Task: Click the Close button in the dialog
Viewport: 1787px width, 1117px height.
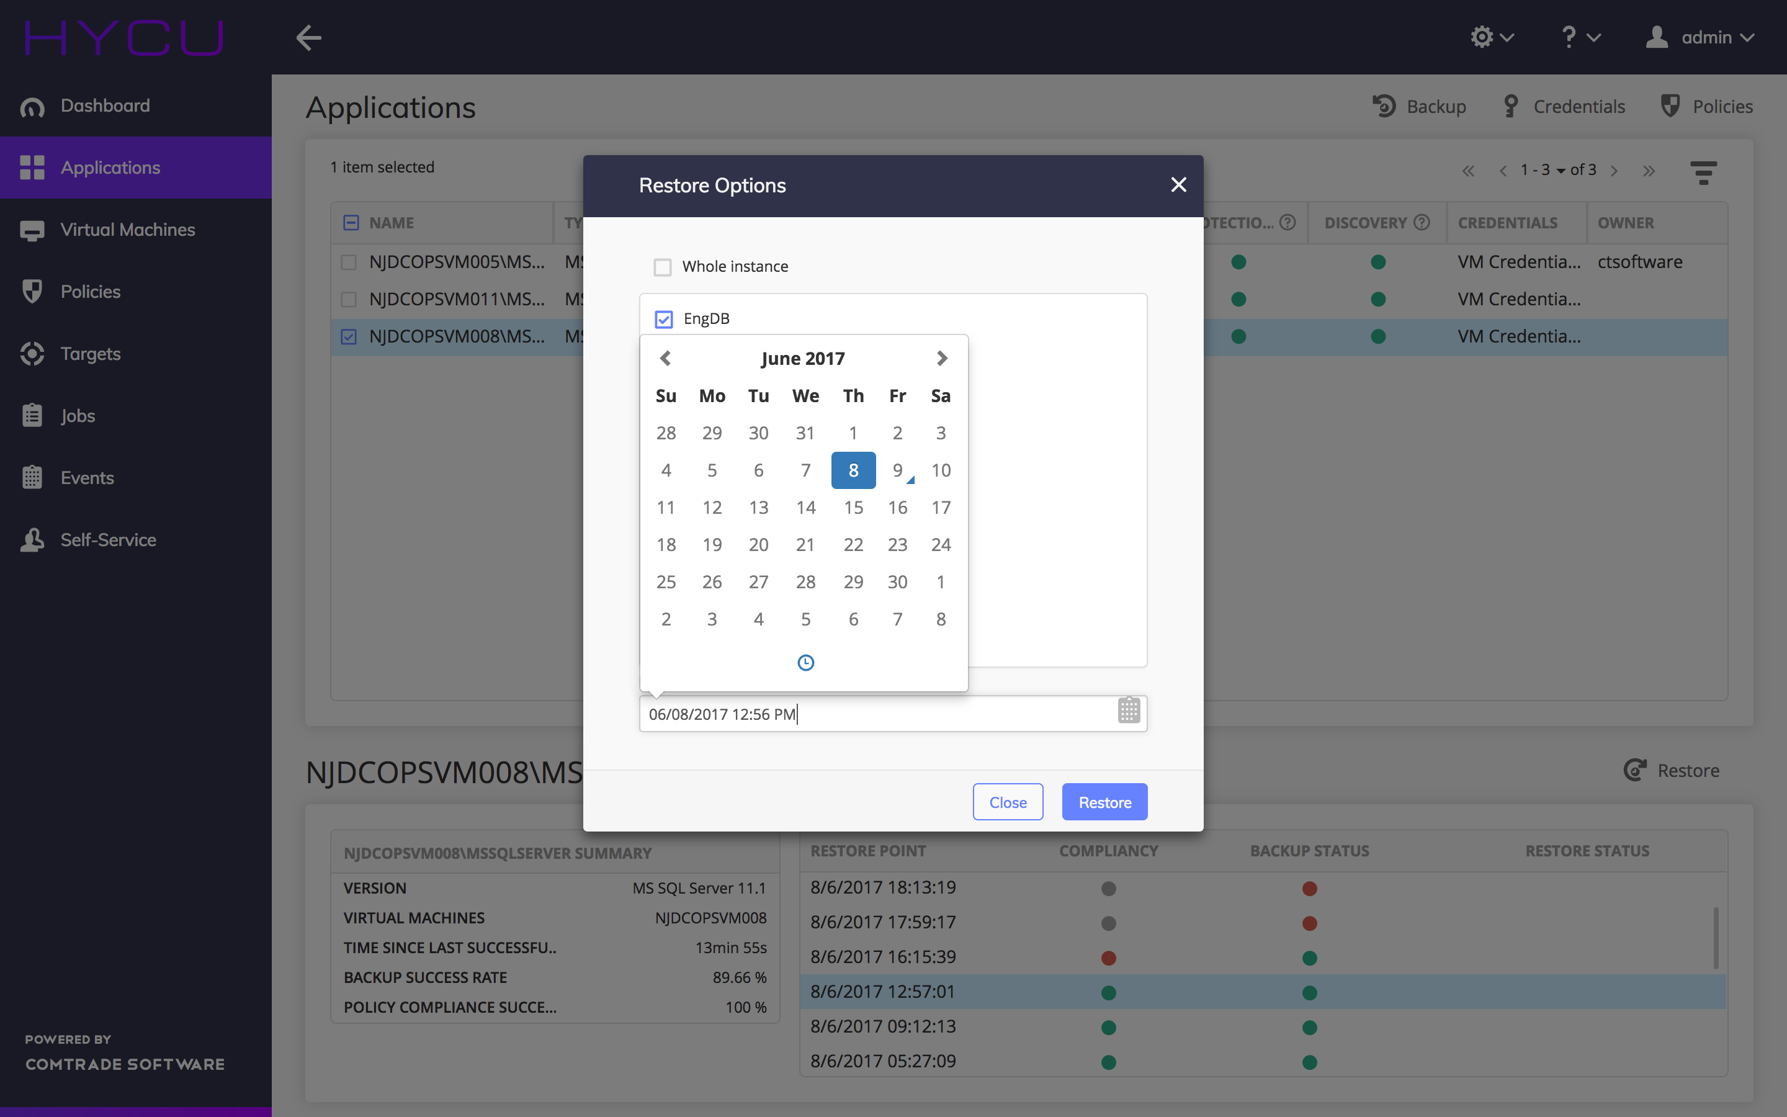Action: [1007, 802]
